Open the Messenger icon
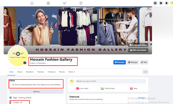173x104 pixels. coord(161,3)
